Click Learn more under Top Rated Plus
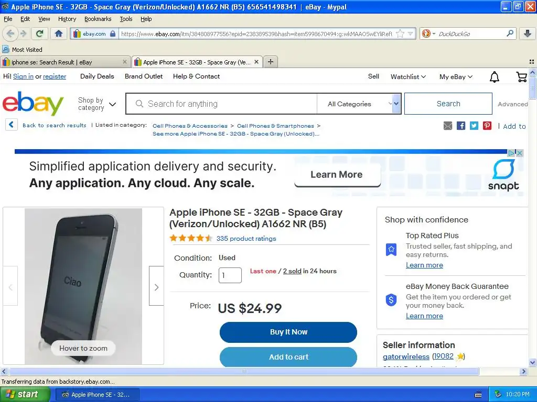Image resolution: width=537 pixels, height=402 pixels. [424, 265]
